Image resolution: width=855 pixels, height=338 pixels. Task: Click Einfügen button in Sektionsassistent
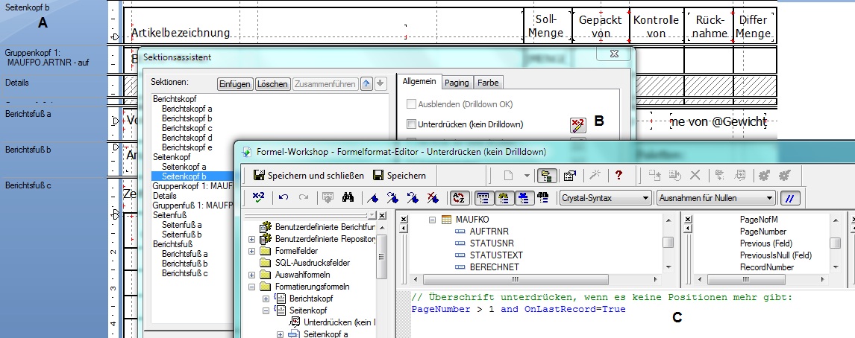pos(235,84)
